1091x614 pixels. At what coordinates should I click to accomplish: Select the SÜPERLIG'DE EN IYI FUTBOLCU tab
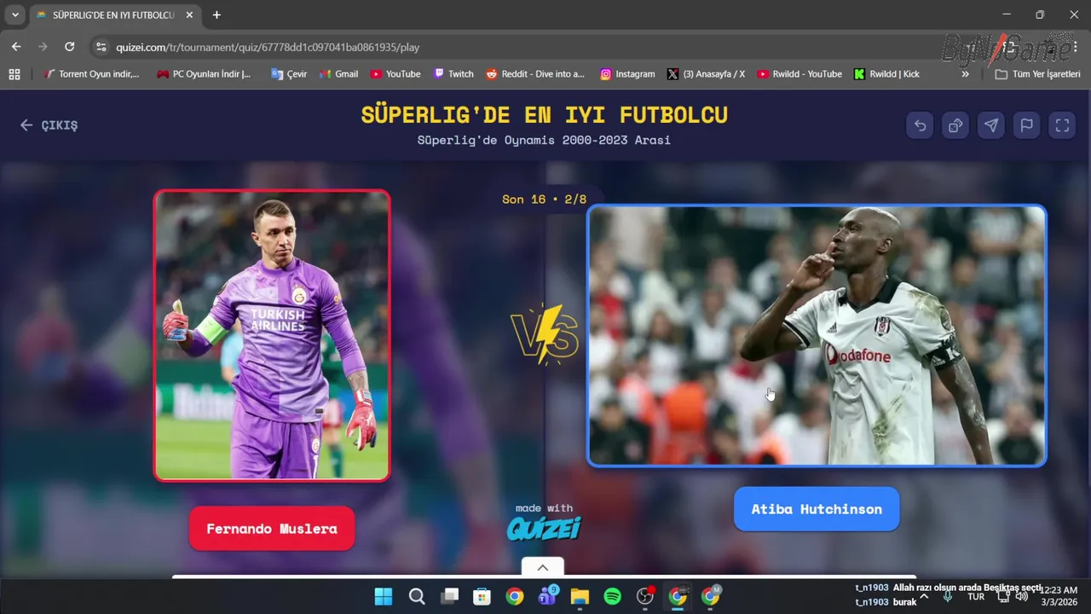coord(113,15)
